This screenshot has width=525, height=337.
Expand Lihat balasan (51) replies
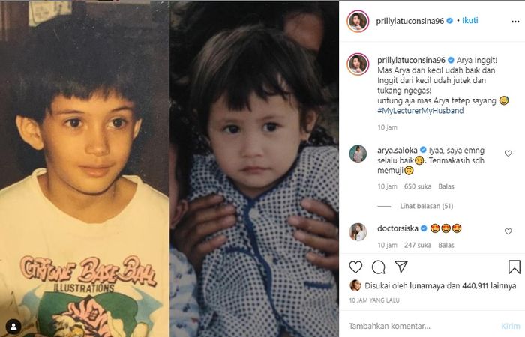(x=426, y=206)
